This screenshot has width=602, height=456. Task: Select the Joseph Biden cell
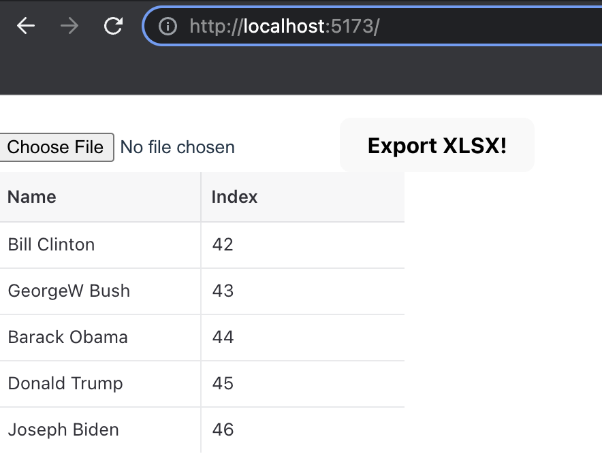(x=63, y=429)
